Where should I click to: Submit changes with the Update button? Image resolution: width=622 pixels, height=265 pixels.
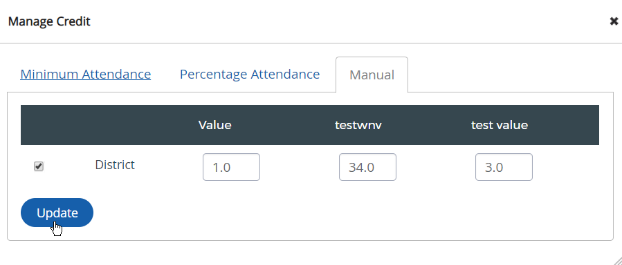point(57,213)
